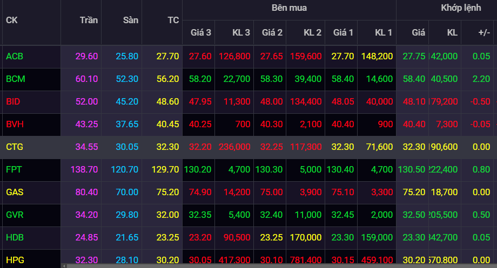Screen dimensions: 497x268
Task: Sort by the CK column header
Action: coord(12,20)
